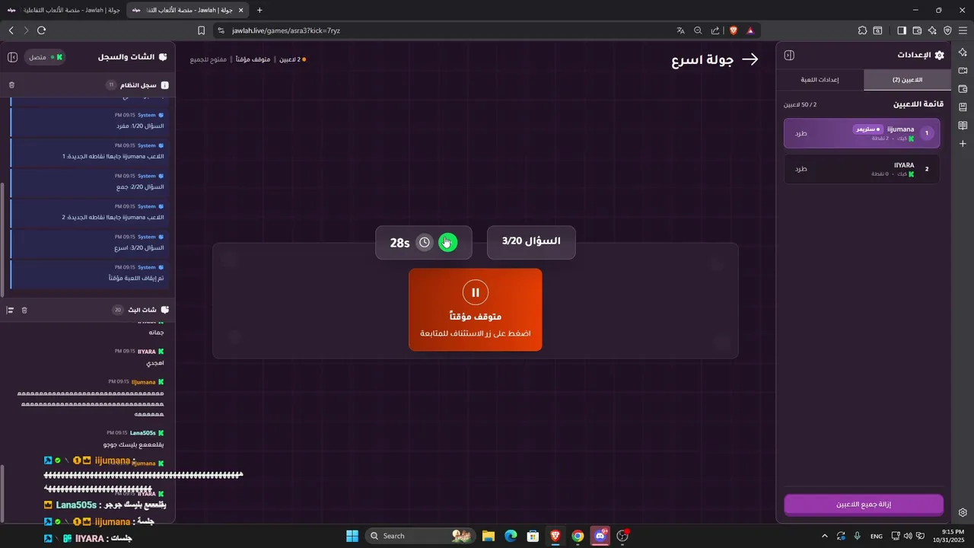
Task: Click the مفتوح للجميع label in top bar
Action: [x=208, y=59]
